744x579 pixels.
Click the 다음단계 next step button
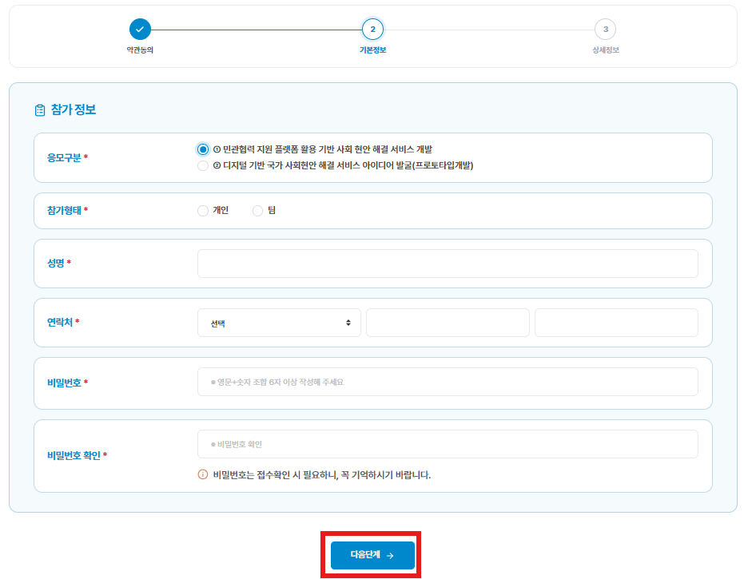pos(372,555)
